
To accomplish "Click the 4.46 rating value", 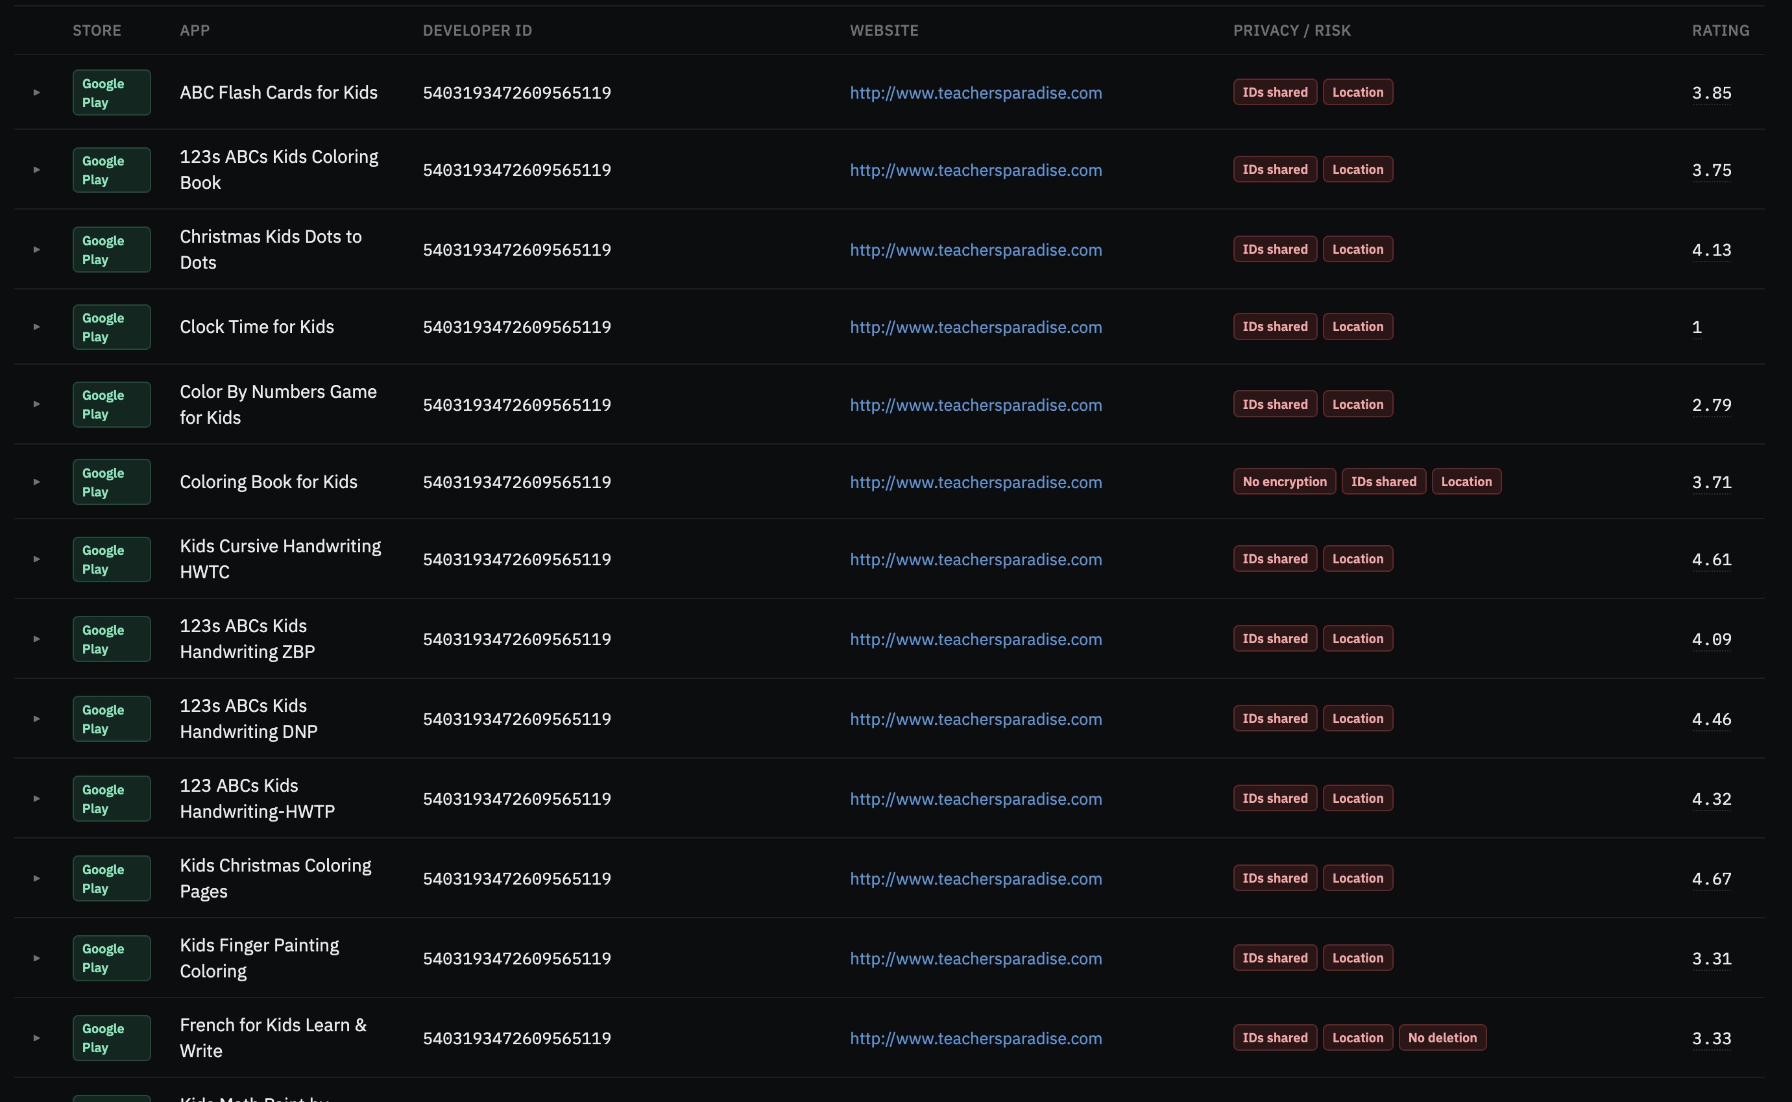I will coord(1711,719).
